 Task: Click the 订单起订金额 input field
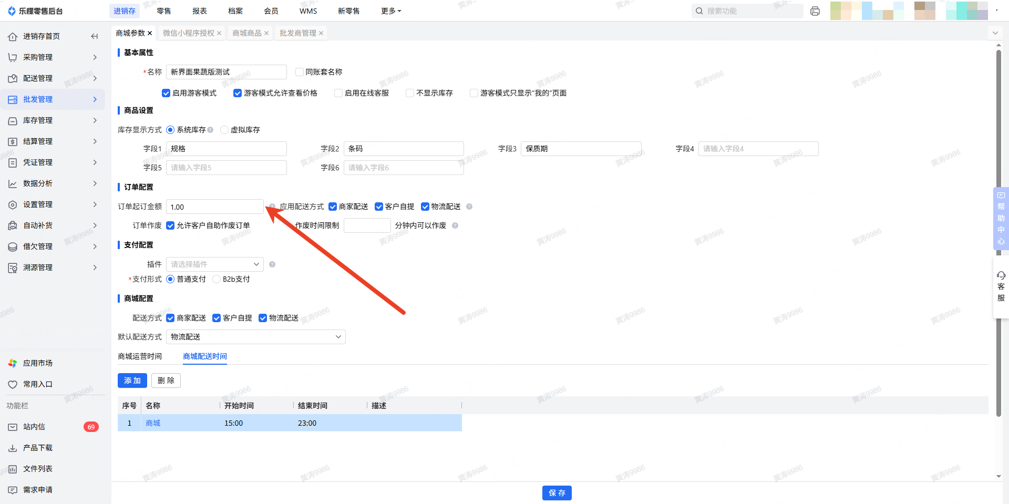[215, 207]
